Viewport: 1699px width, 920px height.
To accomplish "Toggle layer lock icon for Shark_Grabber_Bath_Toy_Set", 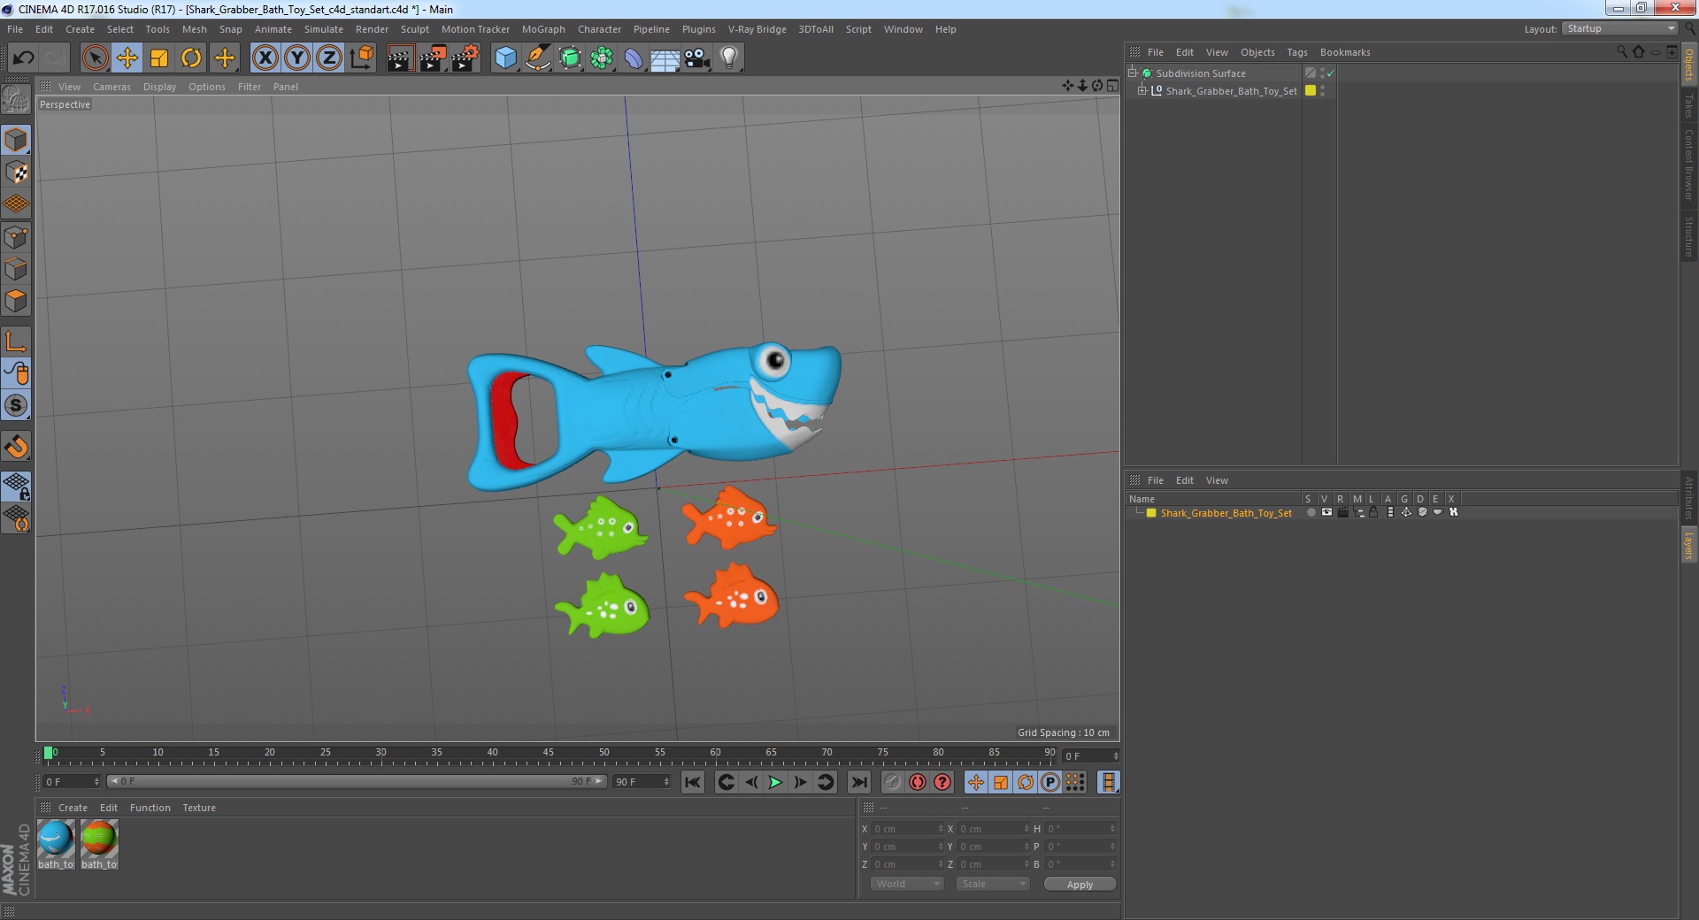I will pyautogui.click(x=1373, y=512).
